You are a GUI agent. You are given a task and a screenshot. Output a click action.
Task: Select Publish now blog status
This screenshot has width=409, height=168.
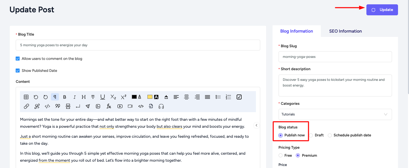coord(281,135)
